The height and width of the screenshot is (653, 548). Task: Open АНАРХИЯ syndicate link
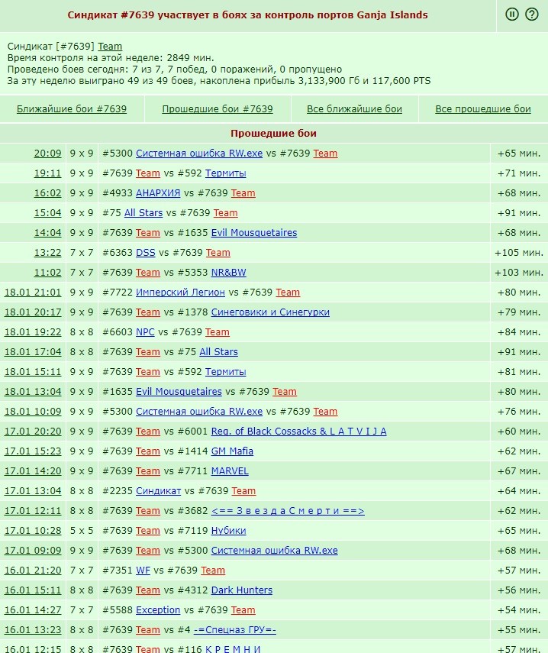point(158,193)
